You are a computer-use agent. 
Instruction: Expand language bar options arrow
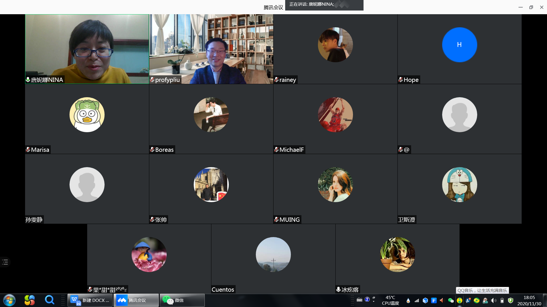pos(373,301)
